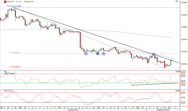Select the PKS 80,00 level tag
Viewport: 188px width, 111px height.
click(x=182, y=93)
